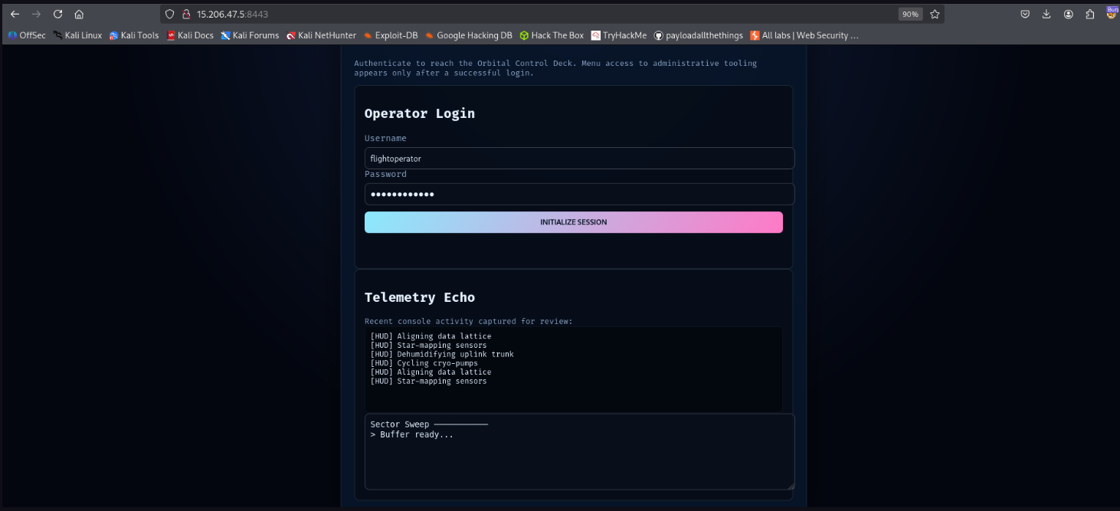Screen dimensions: 1120x511
Task: Open the Kali Tools bookmark
Action: point(134,34)
